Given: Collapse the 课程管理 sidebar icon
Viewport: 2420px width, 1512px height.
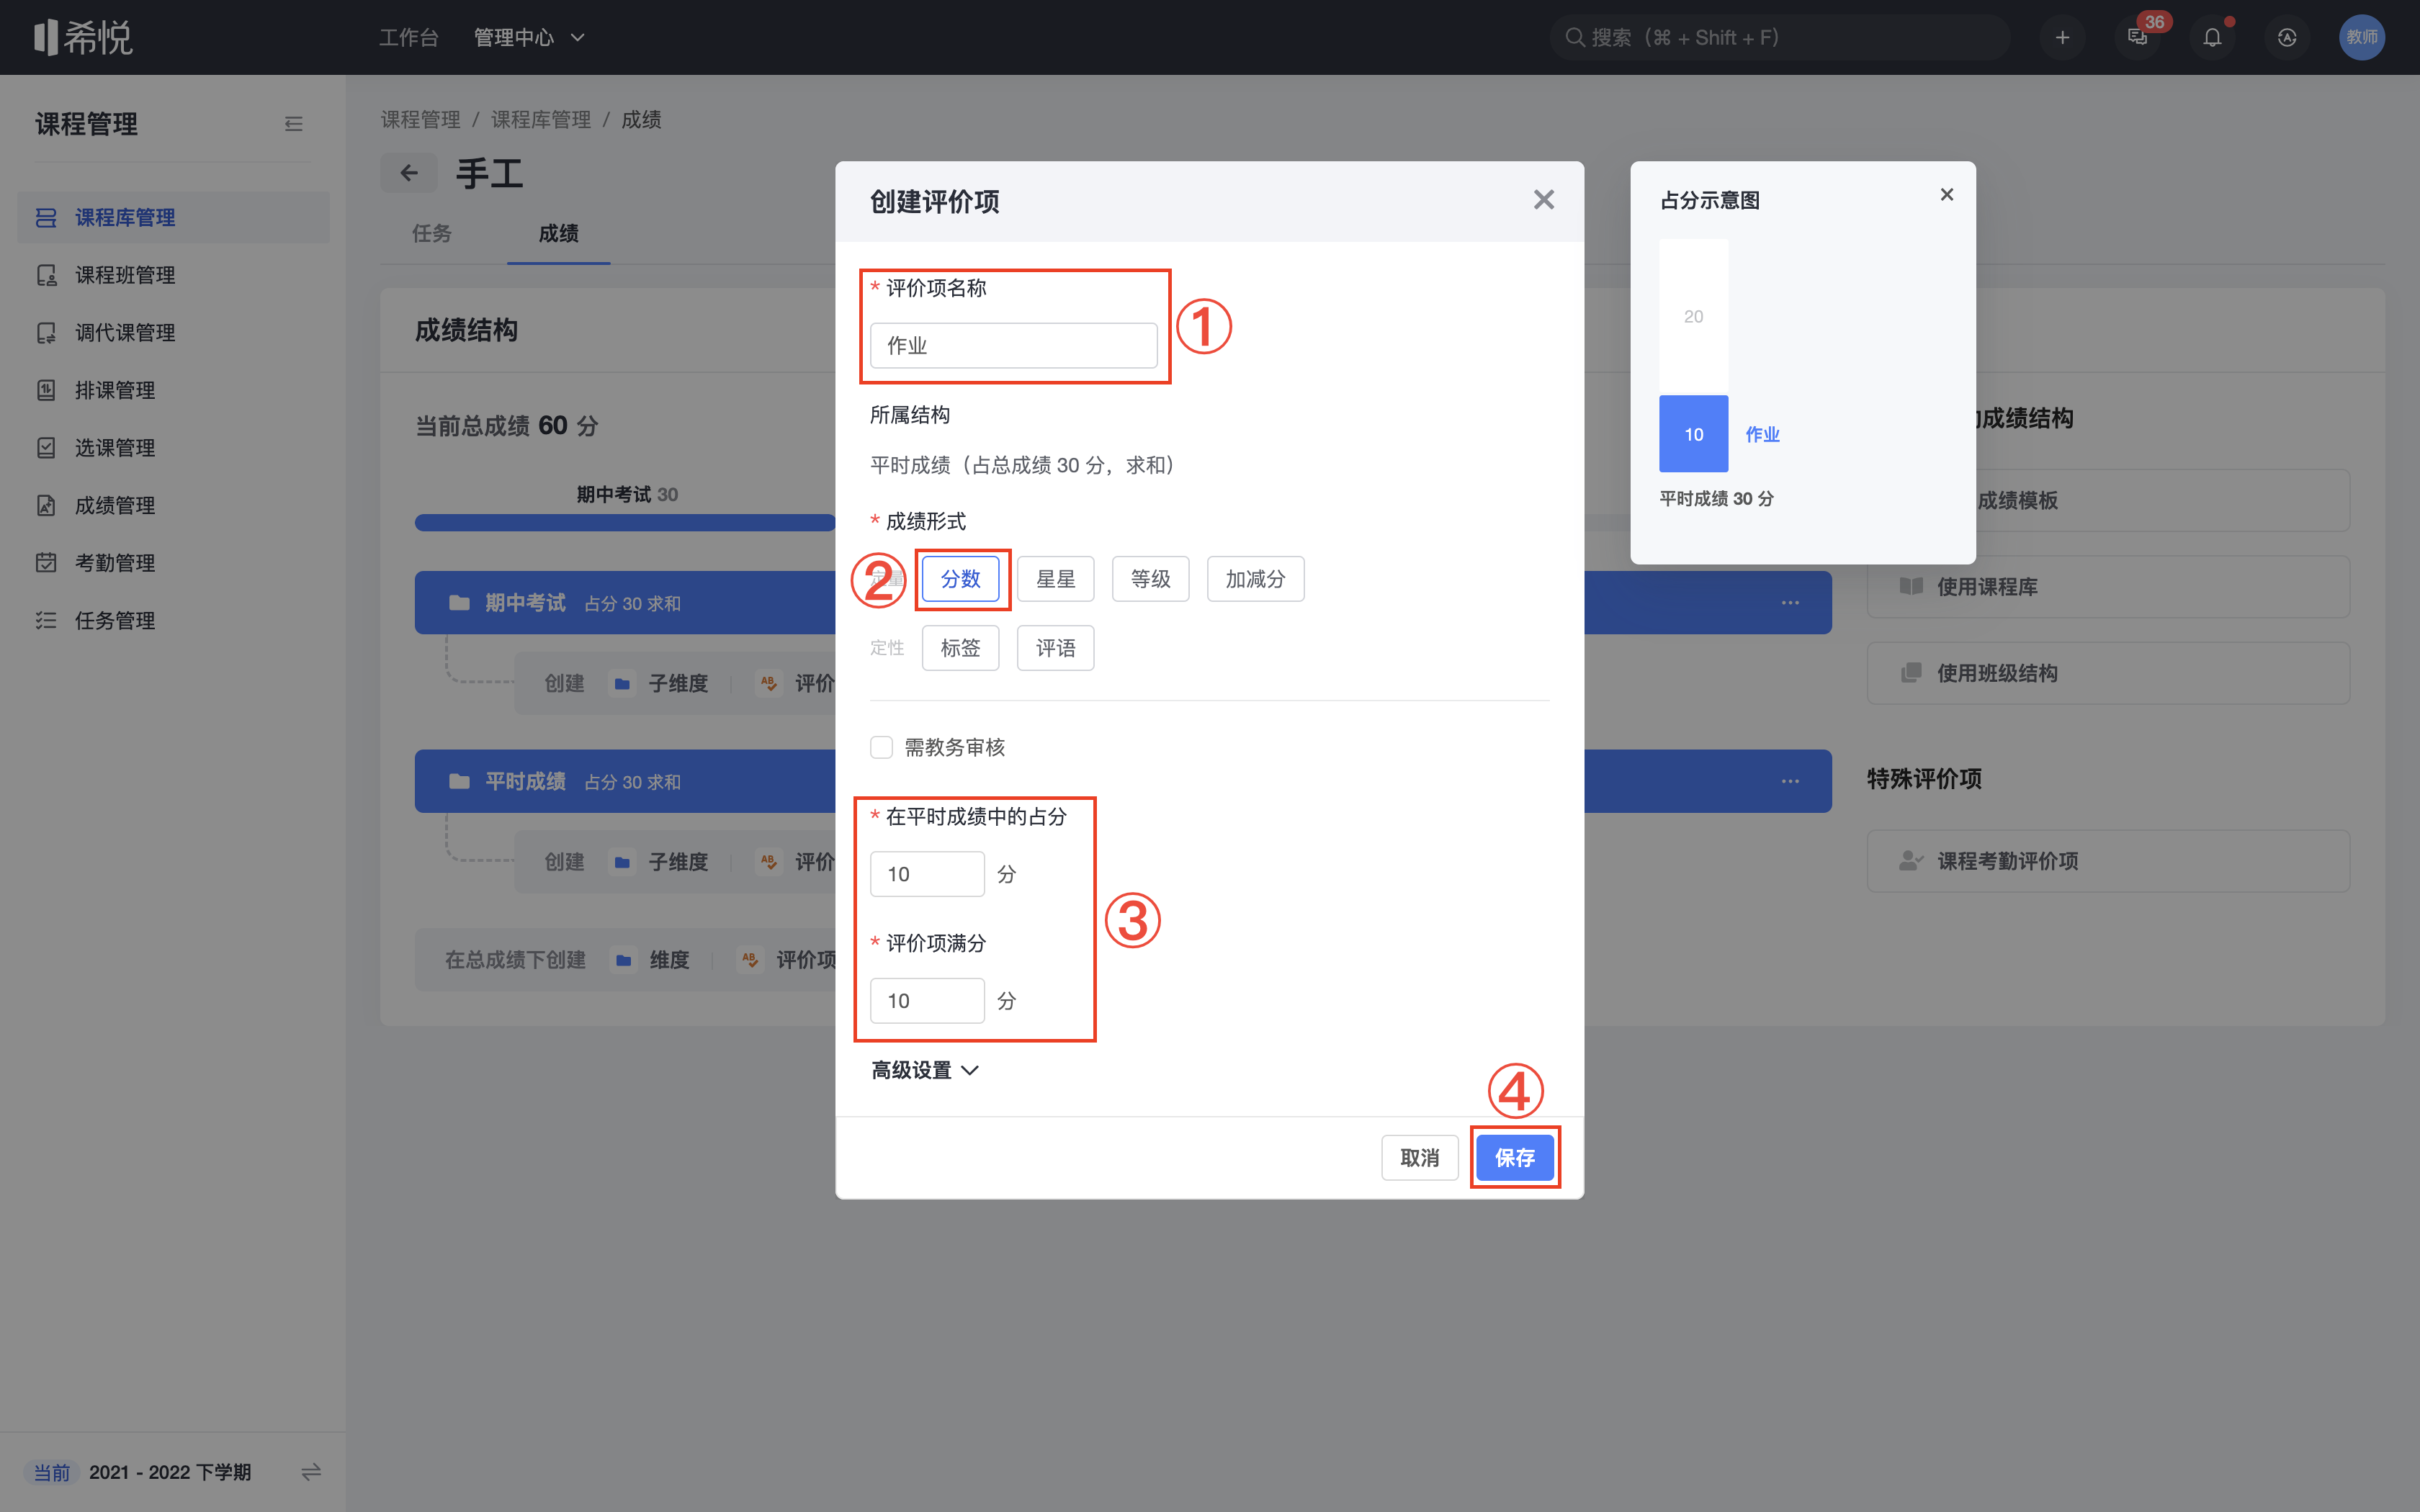Looking at the screenshot, I should [x=293, y=124].
